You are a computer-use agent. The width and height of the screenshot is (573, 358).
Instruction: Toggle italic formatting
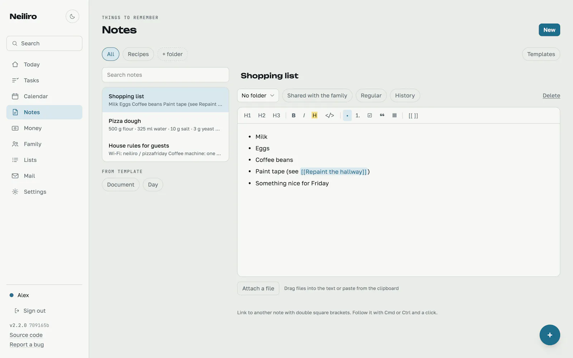pyautogui.click(x=304, y=115)
